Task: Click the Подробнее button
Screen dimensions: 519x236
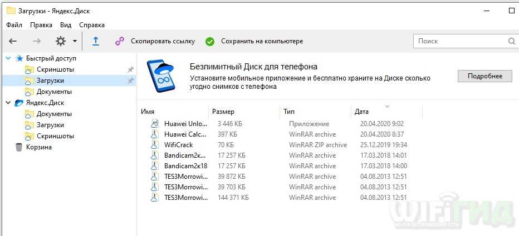Action: pyautogui.click(x=484, y=76)
